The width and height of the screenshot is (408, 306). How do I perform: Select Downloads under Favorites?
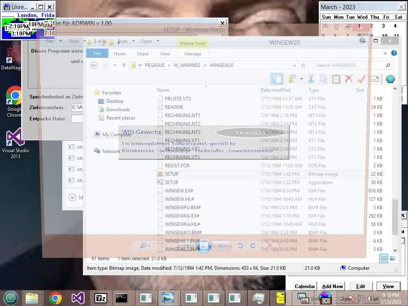118,110
